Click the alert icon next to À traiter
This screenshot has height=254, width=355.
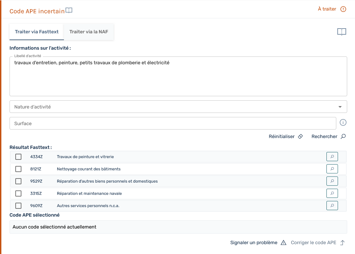point(343,9)
